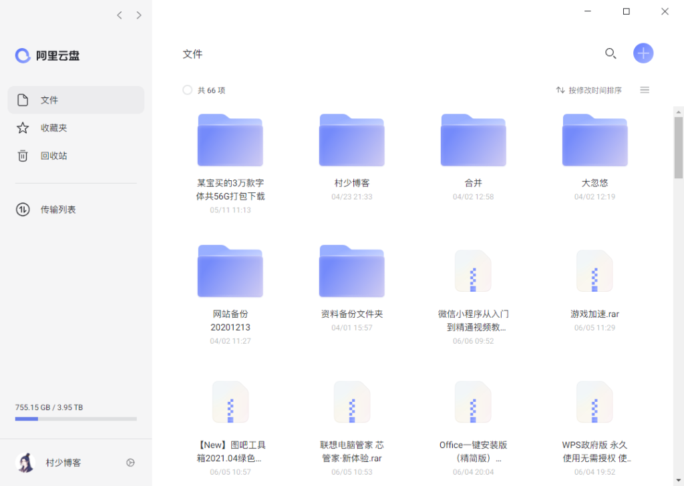Open the 按修改时间排序 sort dropdown
The height and width of the screenshot is (486, 684).
pos(589,90)
